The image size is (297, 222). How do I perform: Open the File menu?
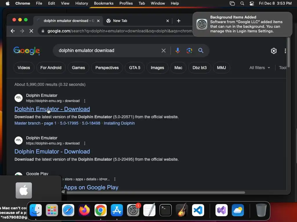[x=39, y=3]
